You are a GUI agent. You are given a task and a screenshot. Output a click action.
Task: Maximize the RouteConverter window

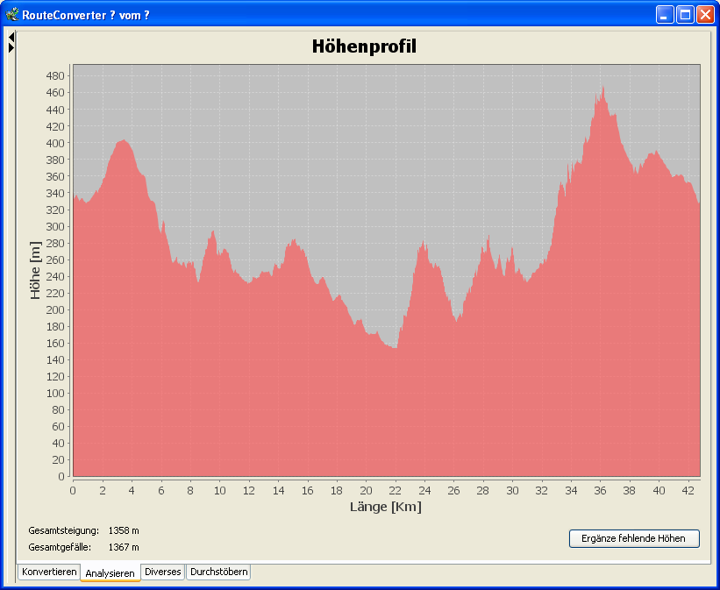685,14
